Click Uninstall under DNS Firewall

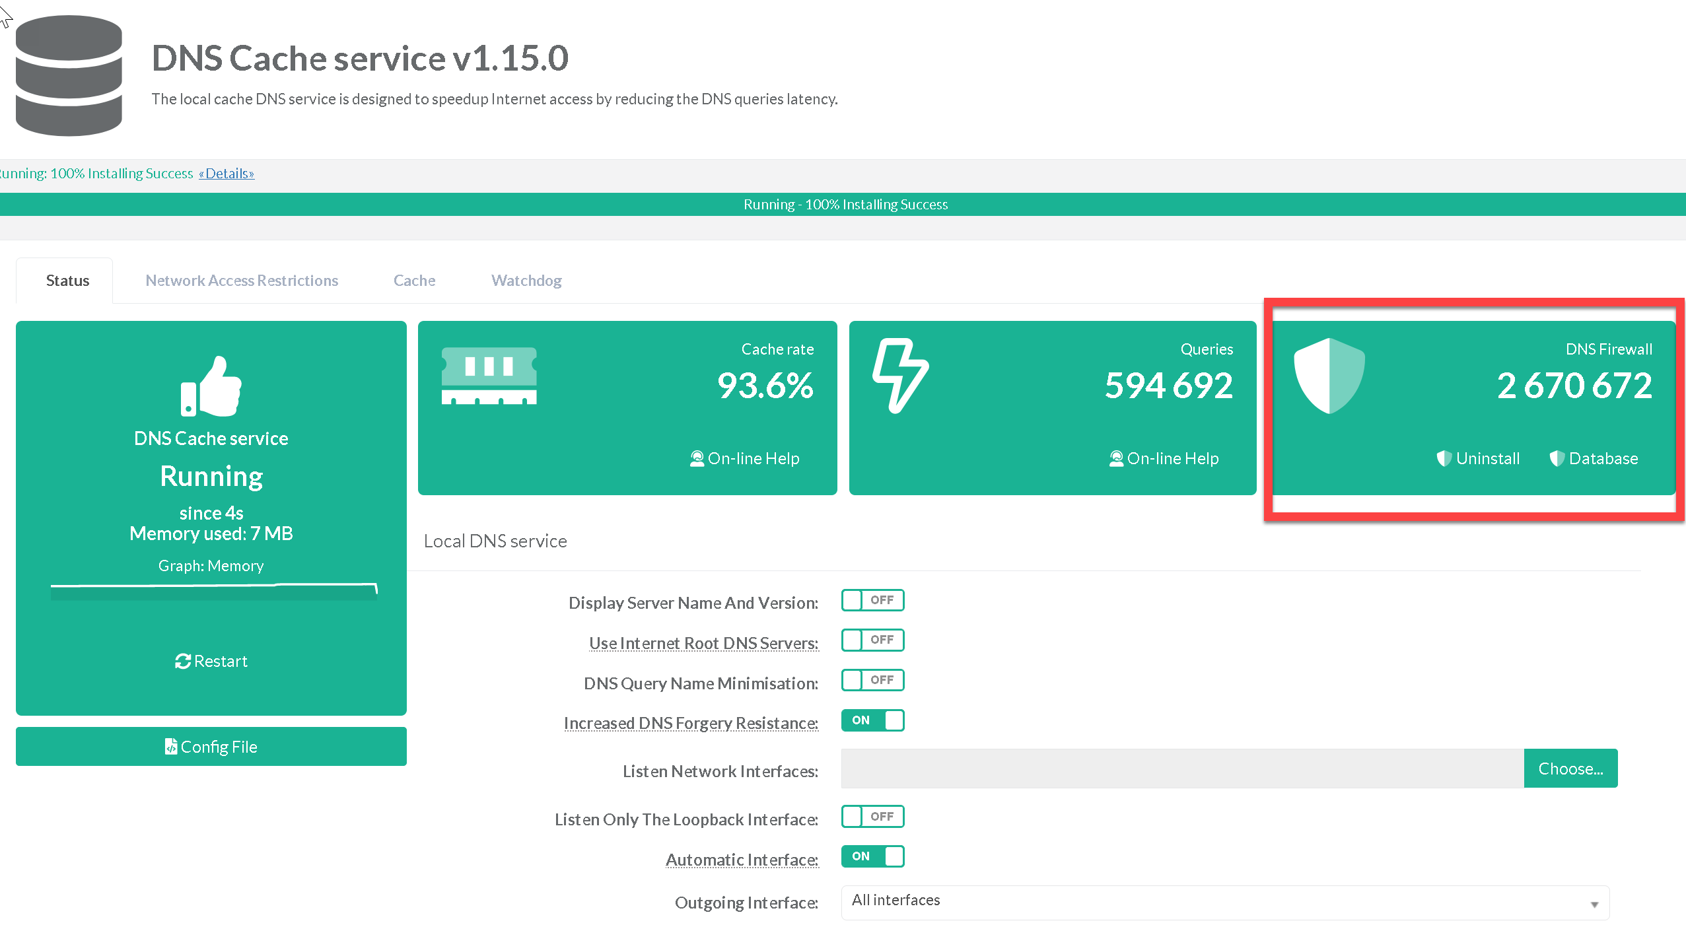(1479, 458)
